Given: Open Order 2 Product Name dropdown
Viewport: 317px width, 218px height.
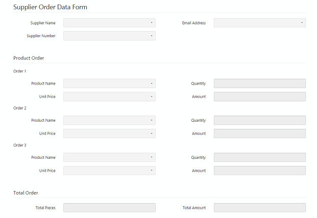Looking at the screenshot, I should coord(109,120).
